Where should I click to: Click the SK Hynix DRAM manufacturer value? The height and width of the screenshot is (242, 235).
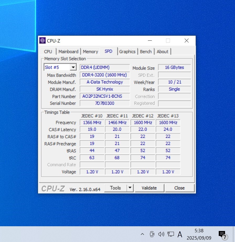point(105,89)
